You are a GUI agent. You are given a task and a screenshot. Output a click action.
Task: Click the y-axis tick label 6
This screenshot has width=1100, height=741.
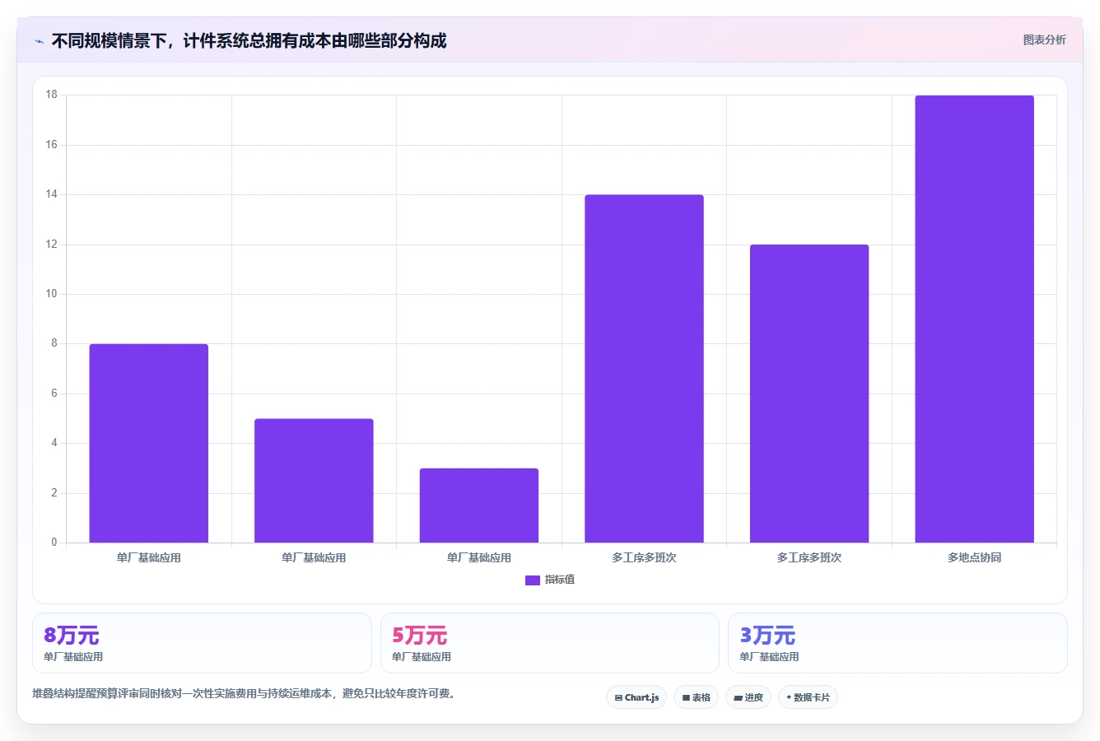tap(54, 394)
